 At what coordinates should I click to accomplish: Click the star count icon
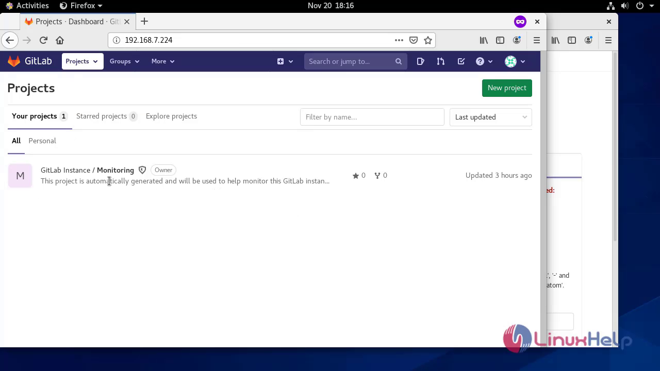pyautogui.click(x=355, y=176)
